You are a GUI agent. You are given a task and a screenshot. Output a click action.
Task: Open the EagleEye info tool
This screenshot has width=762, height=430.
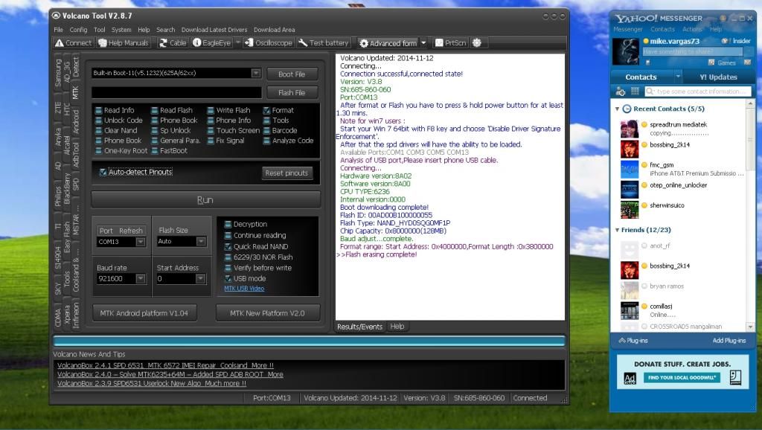tap(211, 42)
